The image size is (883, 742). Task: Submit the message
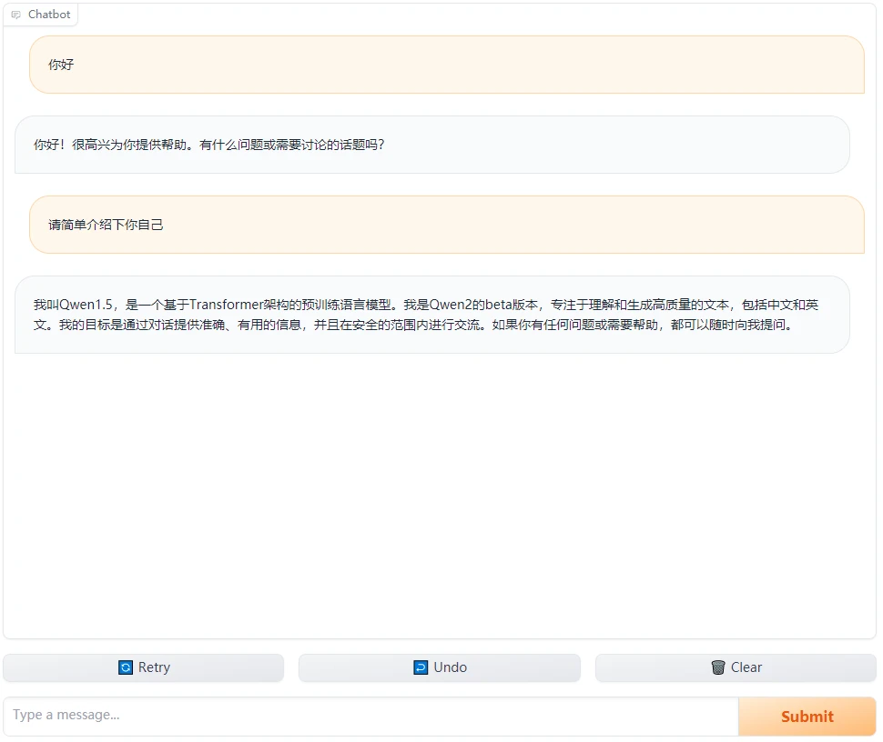click(x=807, y=717)
